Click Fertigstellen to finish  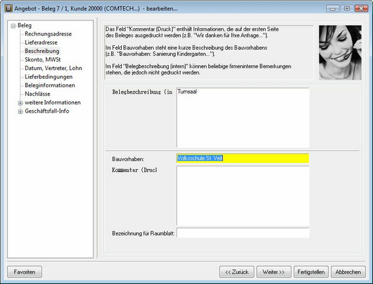[311, 272]
